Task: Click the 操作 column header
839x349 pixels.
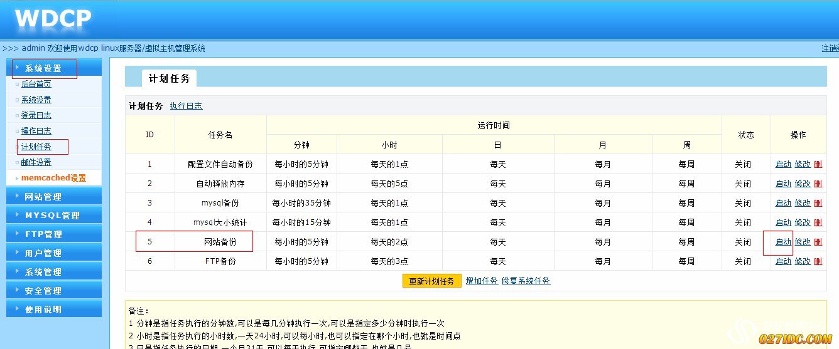Action: click(x=798, y=135)
